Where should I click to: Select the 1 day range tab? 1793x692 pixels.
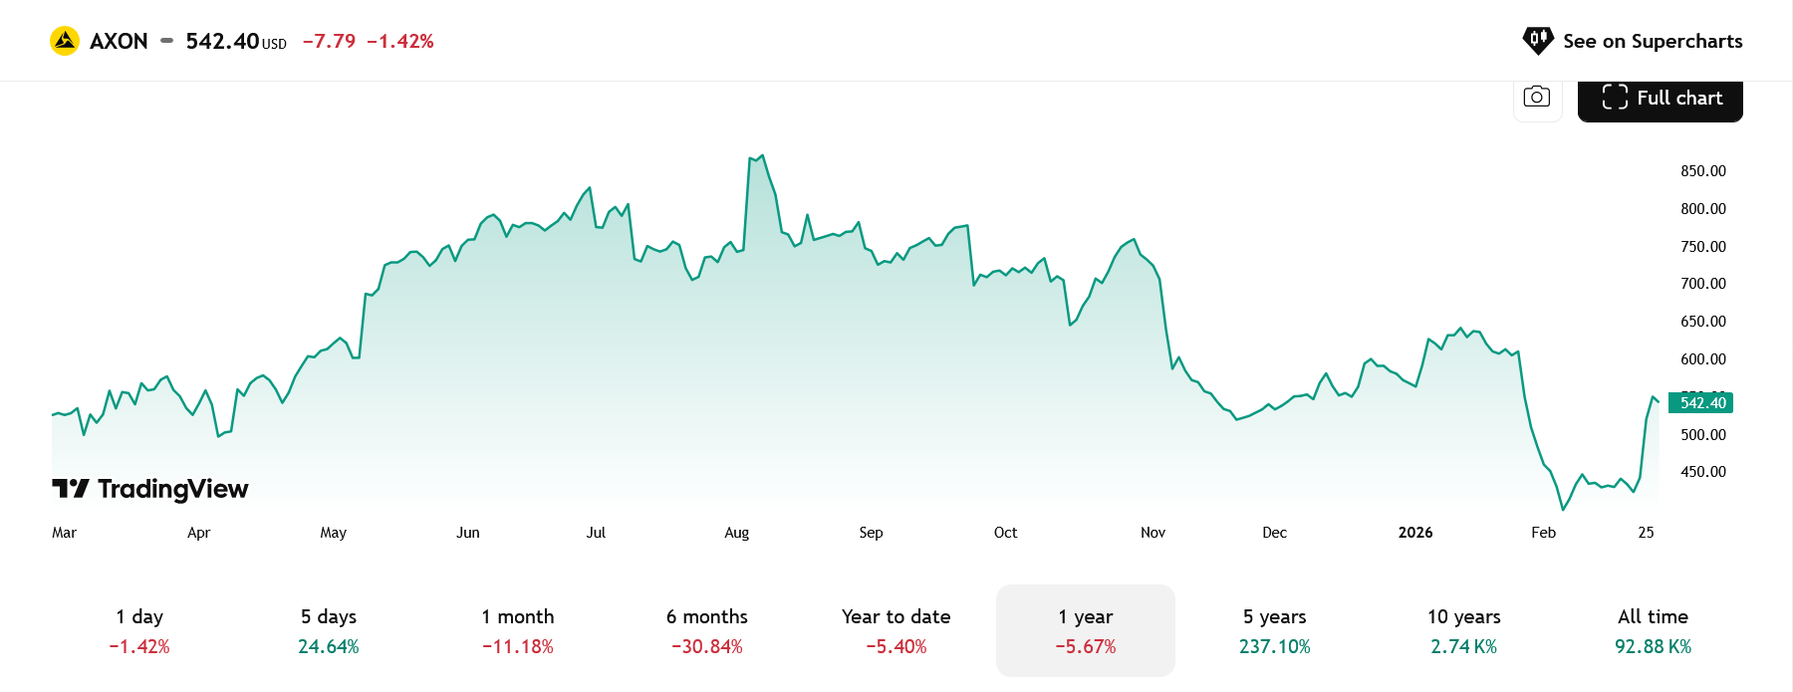139,630
